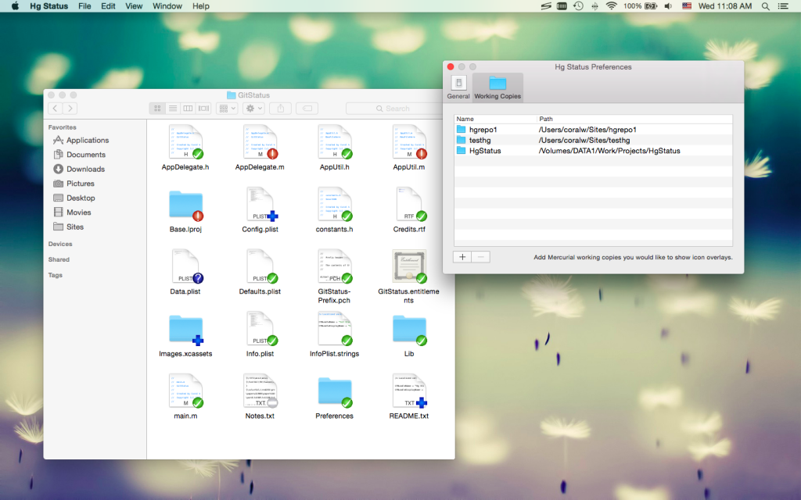The height and width of the screenshot is (500, 801).
Task: Remove working copy with minus button
Action: click(x=481, y=256)
